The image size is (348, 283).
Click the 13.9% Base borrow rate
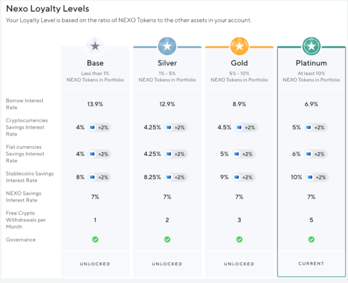(95, 104)
